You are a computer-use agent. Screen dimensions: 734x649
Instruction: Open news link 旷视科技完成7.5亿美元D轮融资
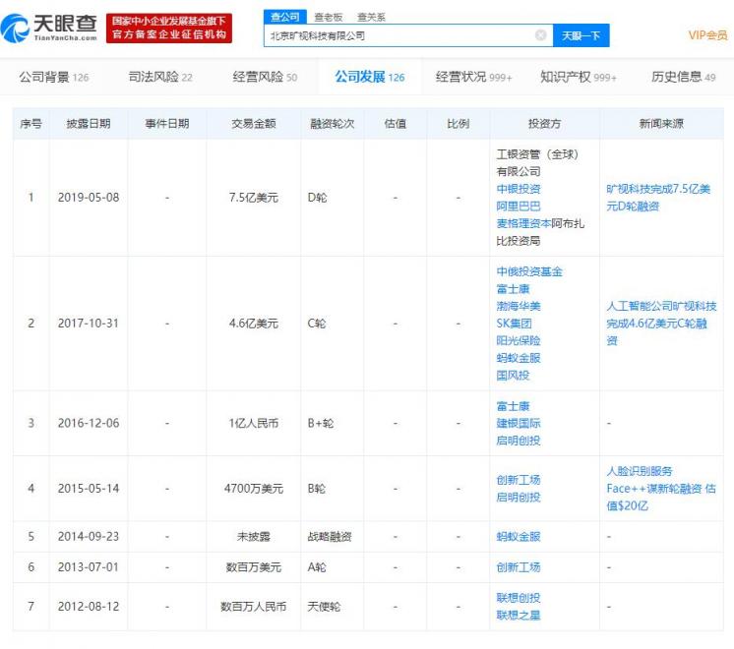658,198
